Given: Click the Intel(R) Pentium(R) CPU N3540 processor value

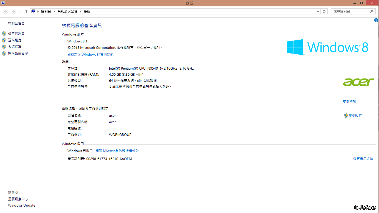Looking at the screenshot, I should pos(151,69).
